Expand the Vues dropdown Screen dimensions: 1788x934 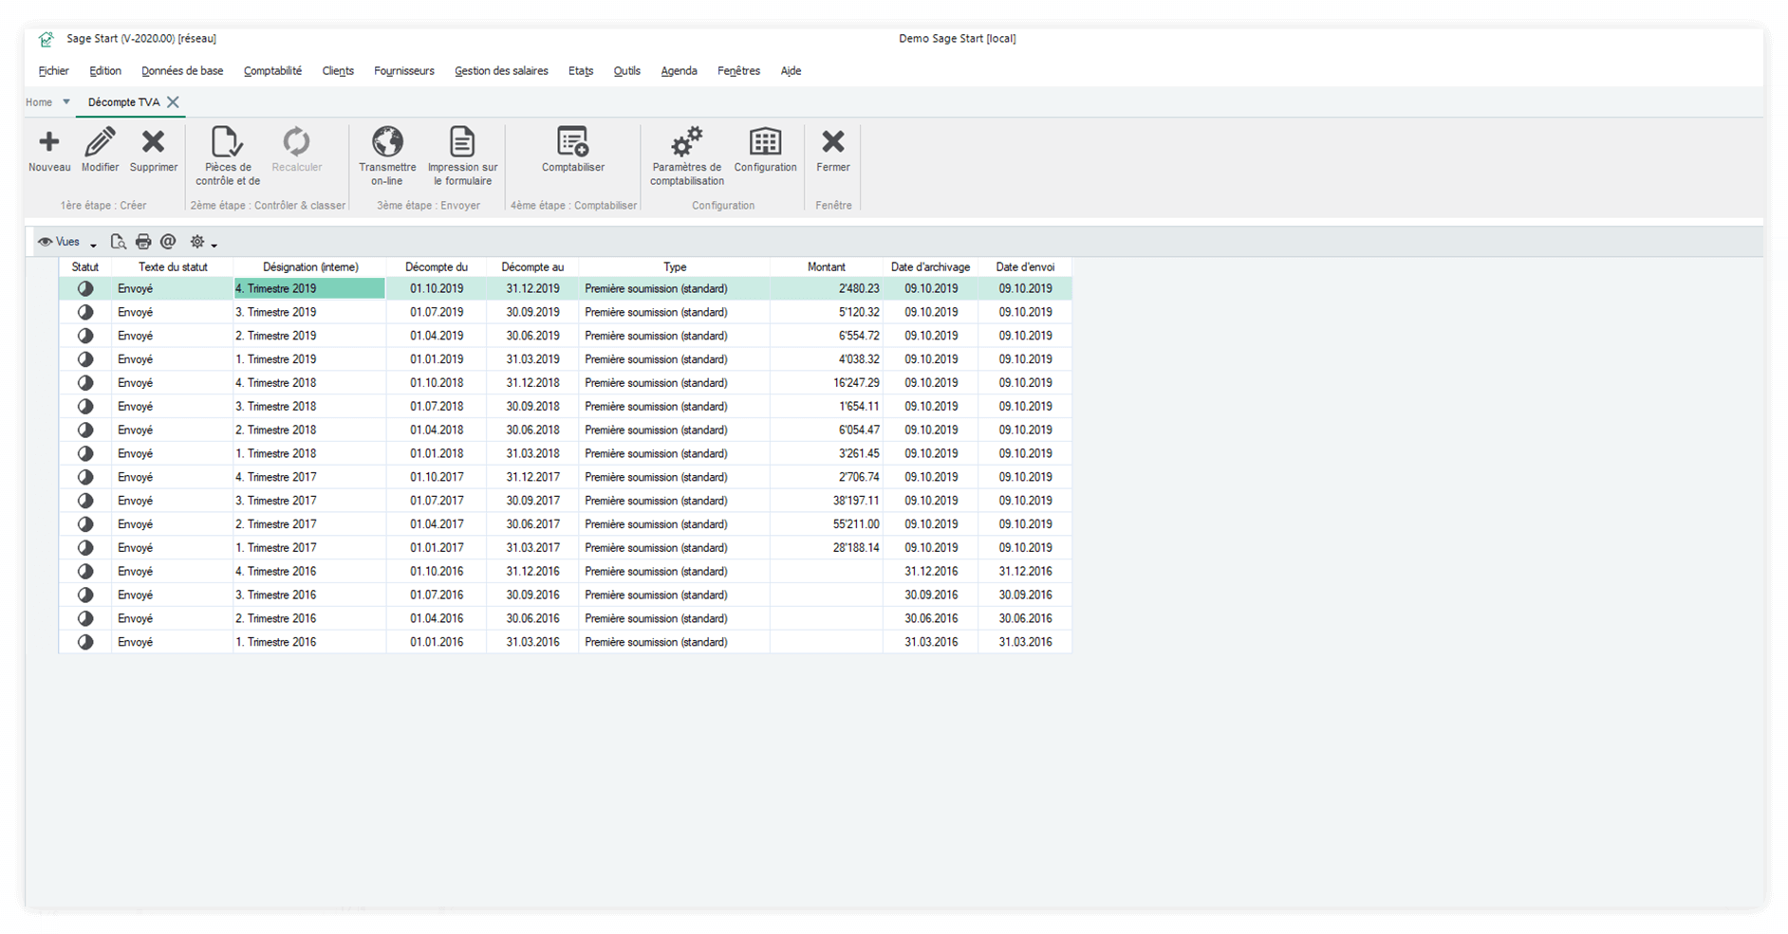pyautogui.click(x=93, y=244)
